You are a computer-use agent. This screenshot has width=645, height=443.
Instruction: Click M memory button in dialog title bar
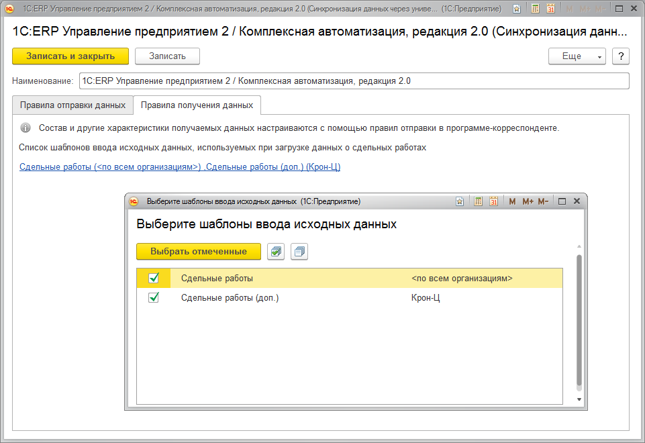coord(512,201)
